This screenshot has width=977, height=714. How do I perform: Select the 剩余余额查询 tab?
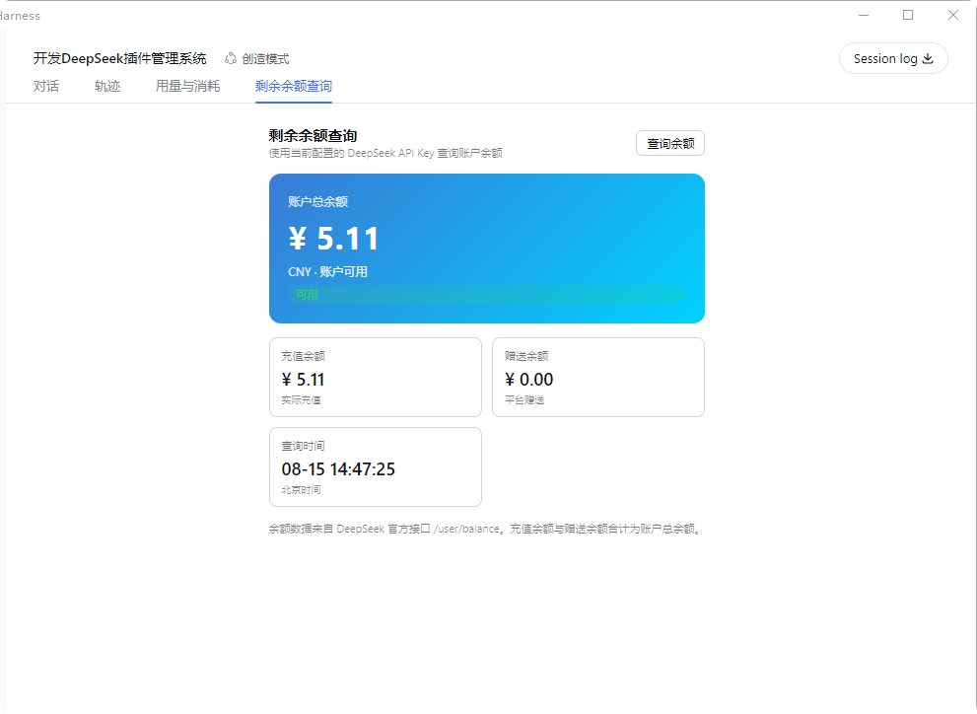294,86
